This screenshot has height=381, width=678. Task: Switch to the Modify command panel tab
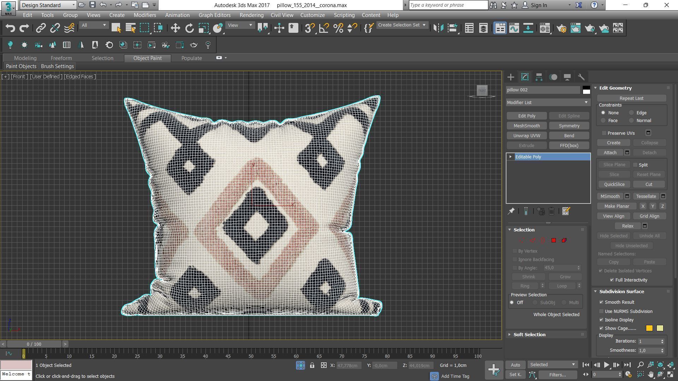click(x=525, y=77)
